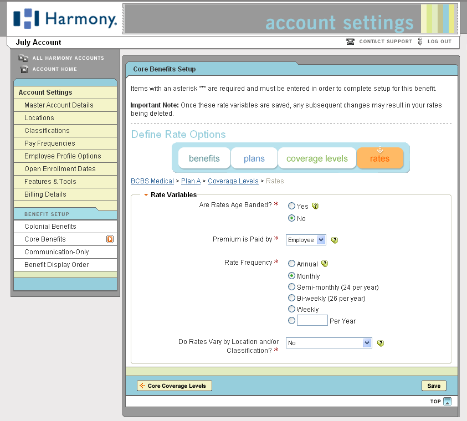Open the Premium is Paid by dropdown
This screenshot has height=421, width=467.
coord(306,240)
